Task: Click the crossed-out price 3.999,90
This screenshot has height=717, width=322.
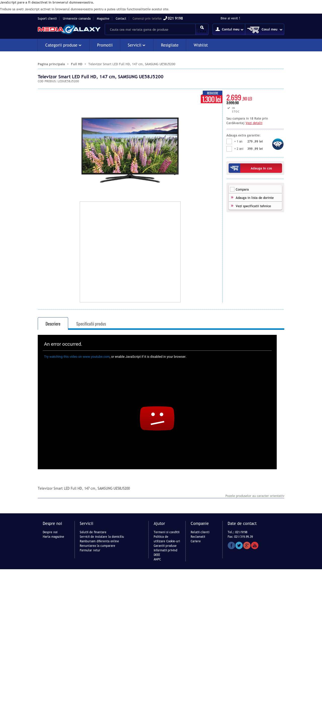Action: (x=232, y=103)
